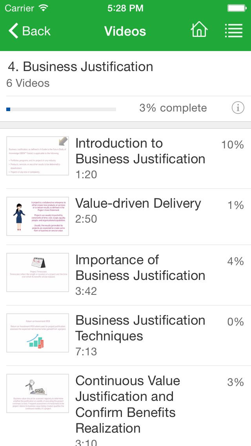251x446 pixels.
Task: Select Importance of Business Justification title
Action: pyautogui.click(x=140, y=267)
